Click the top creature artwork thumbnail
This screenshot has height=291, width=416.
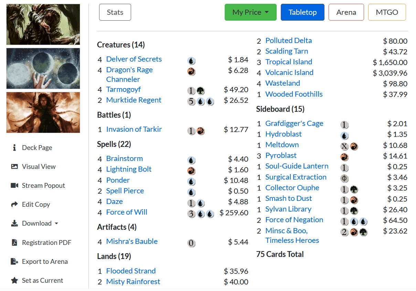[x=43, y=24]
